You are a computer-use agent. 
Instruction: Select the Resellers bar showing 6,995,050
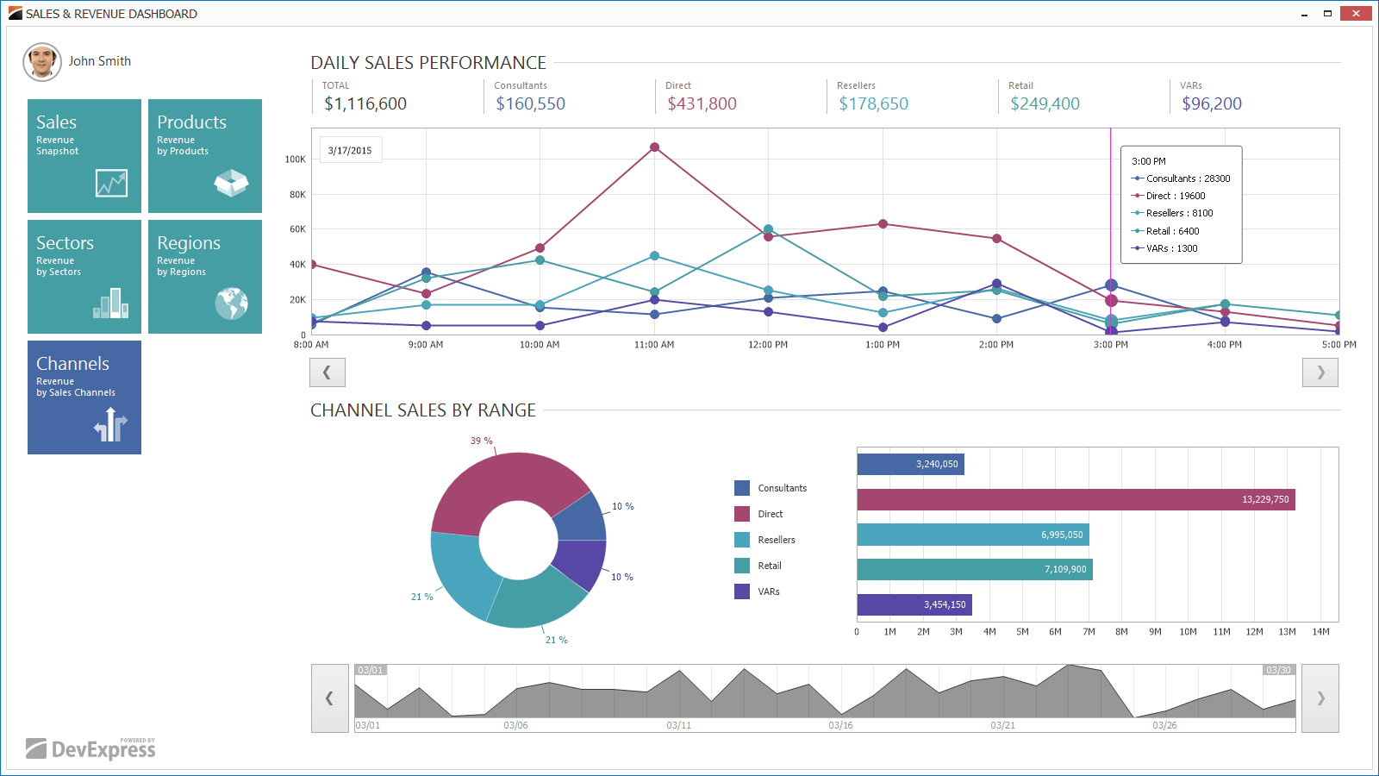tap(973, 535)
